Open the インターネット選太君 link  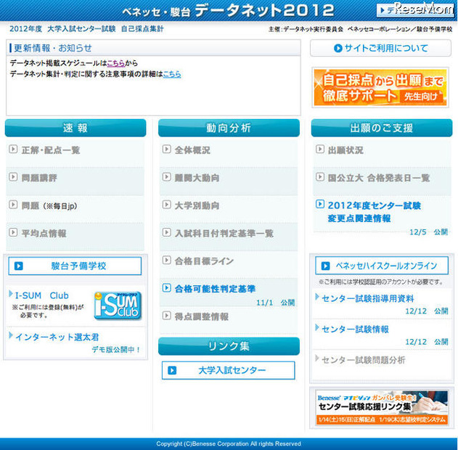[x=57, y=337]
